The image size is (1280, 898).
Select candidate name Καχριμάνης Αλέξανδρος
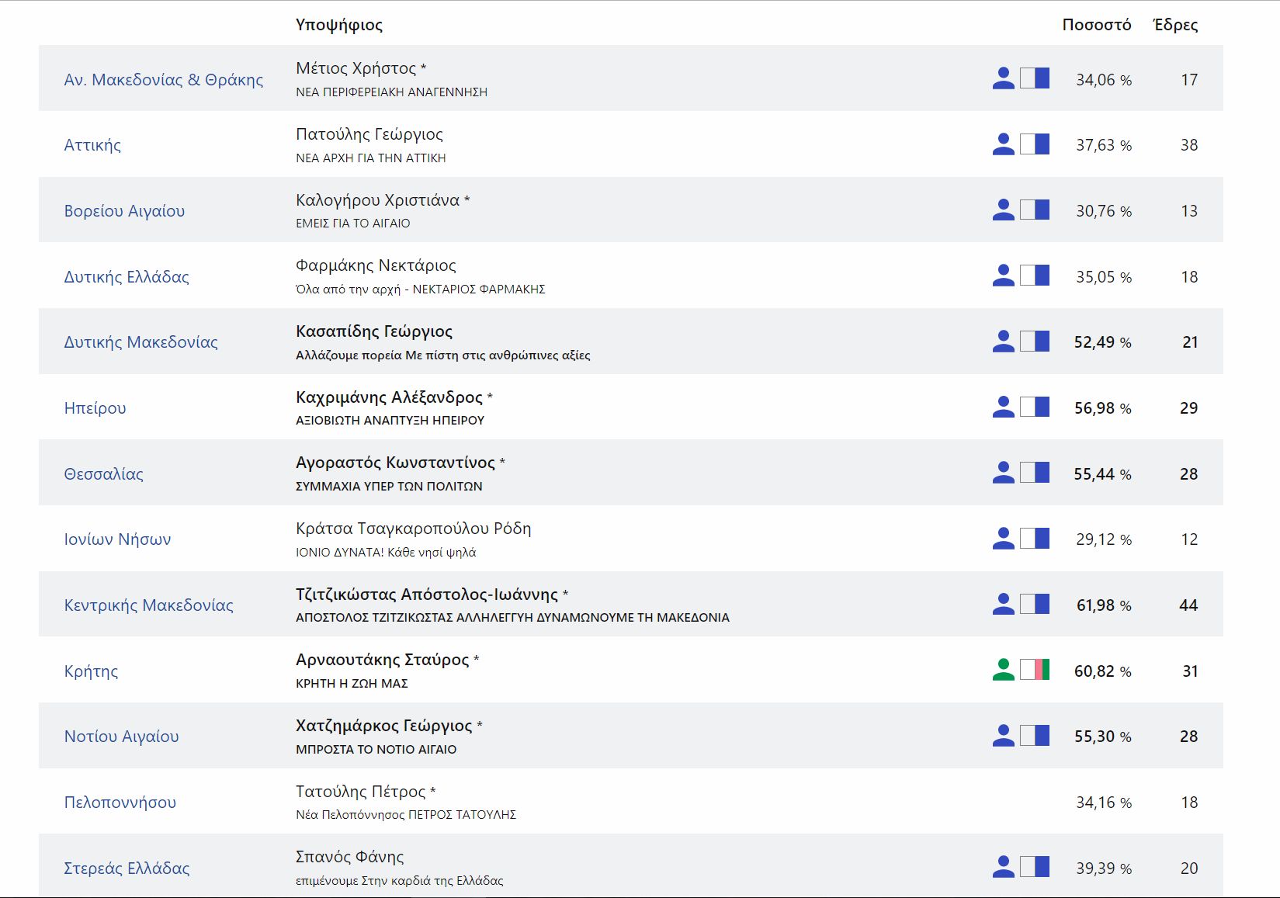pyautogui.click(x=389, y=397)
